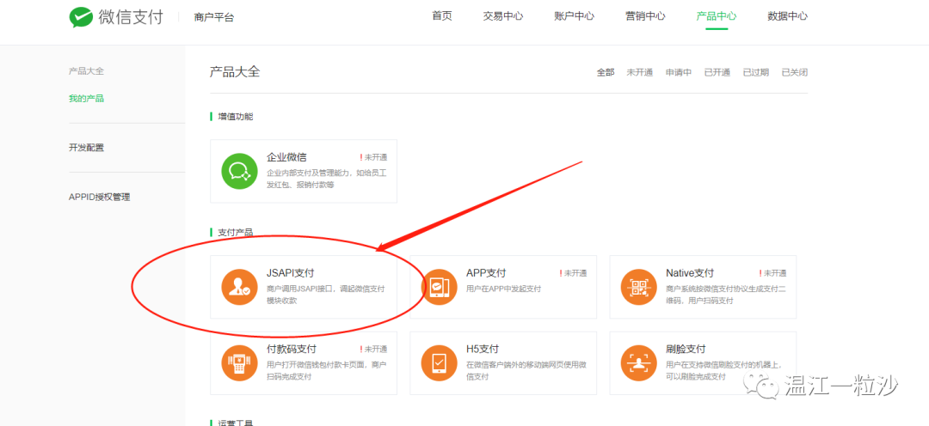Filter products by 已关闭
This screenshot has height=426, width=929.
pyautogui.click(x=795, y=72)
